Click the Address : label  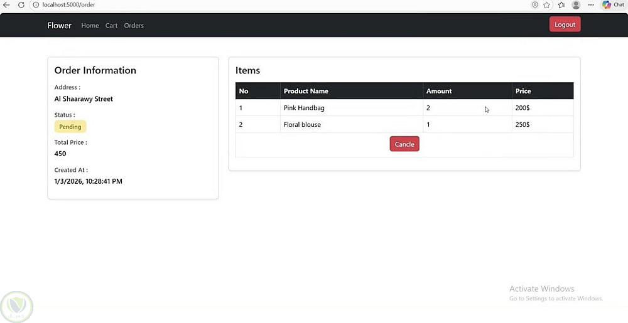pos(67,87)
